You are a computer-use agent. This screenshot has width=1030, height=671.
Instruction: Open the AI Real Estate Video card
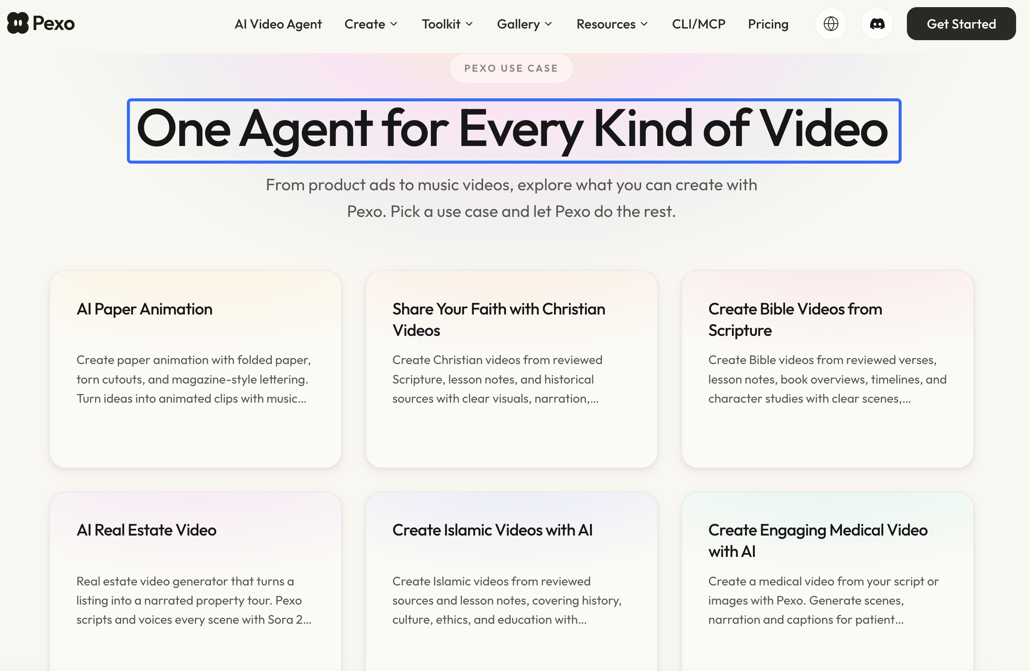[196, 581]
